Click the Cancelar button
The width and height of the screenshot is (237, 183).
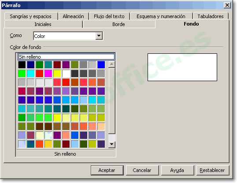pyautogui.click(x=142, y=170)
